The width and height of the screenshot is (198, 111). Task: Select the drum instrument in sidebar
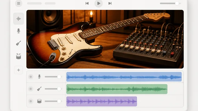pyautogui.click(x=19, y=56)
